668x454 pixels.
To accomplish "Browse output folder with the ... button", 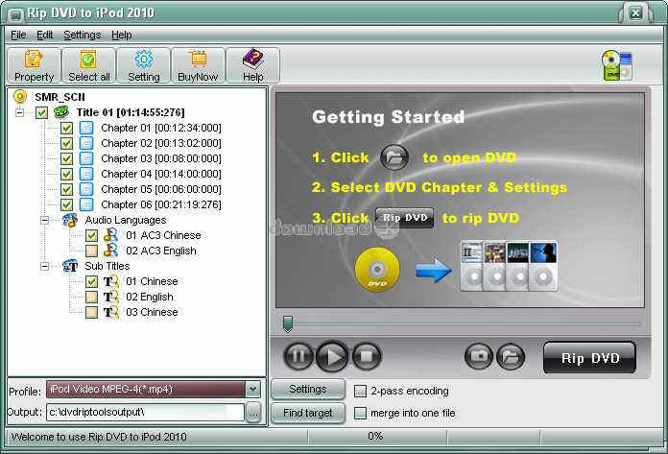I will pos(253,413).
